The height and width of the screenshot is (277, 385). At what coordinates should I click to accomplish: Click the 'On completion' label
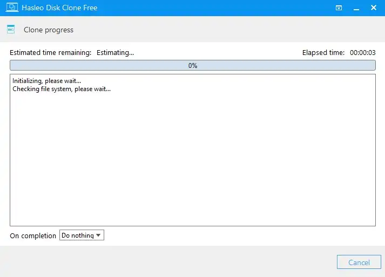[x=33, y=236]
